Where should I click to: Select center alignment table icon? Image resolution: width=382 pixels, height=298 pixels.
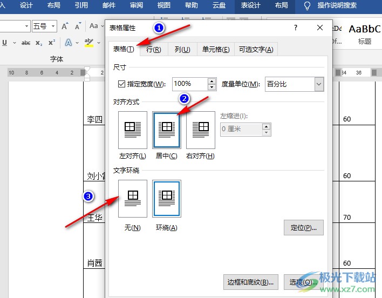click(x=167, y=130)
